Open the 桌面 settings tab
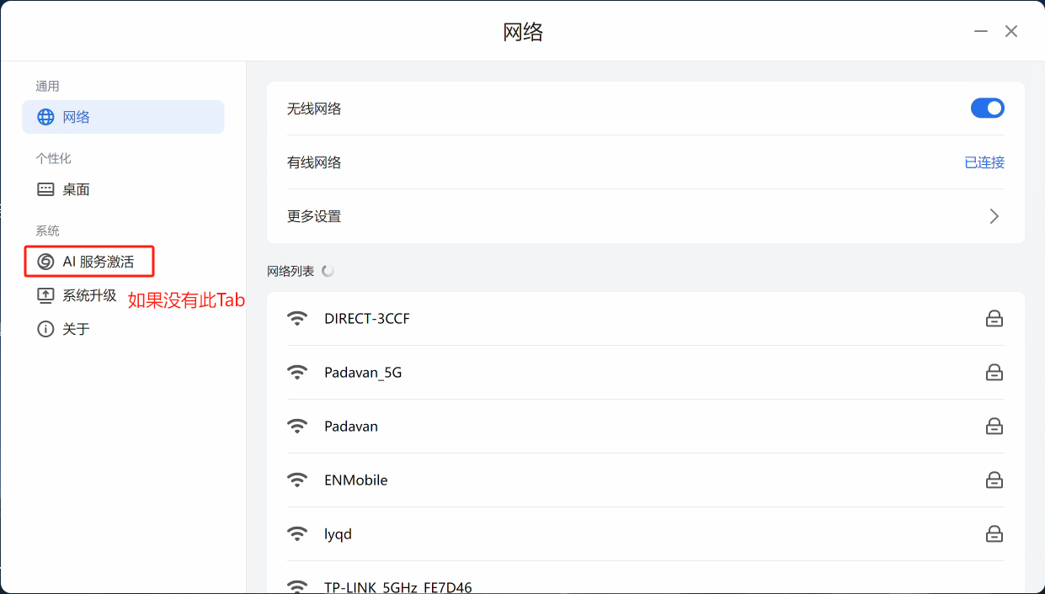1045x594 pixels. (x=76, y=189)
